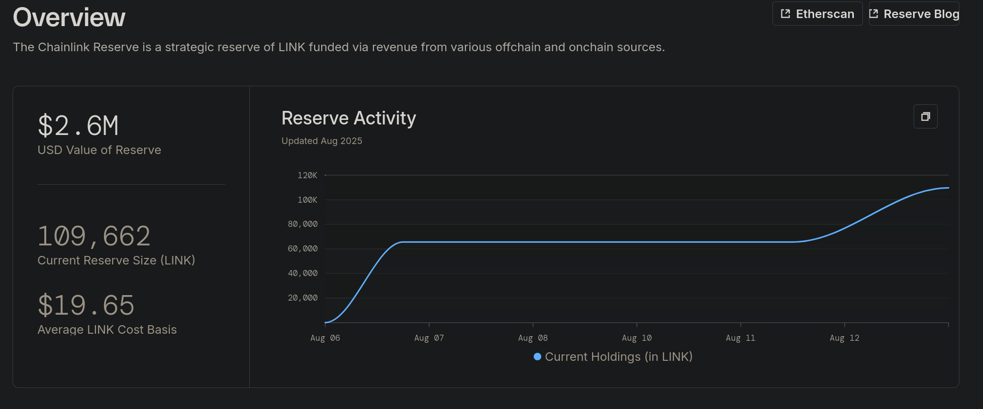983x409 pixels.
Task: Click the Aug 12 axis label
Action: (845, 338)
